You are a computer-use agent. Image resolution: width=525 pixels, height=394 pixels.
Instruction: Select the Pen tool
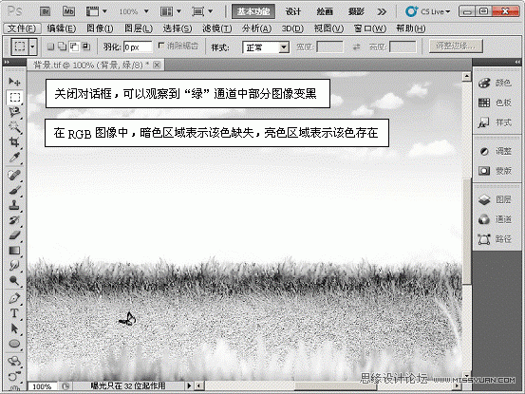click(x=14, y=298)
